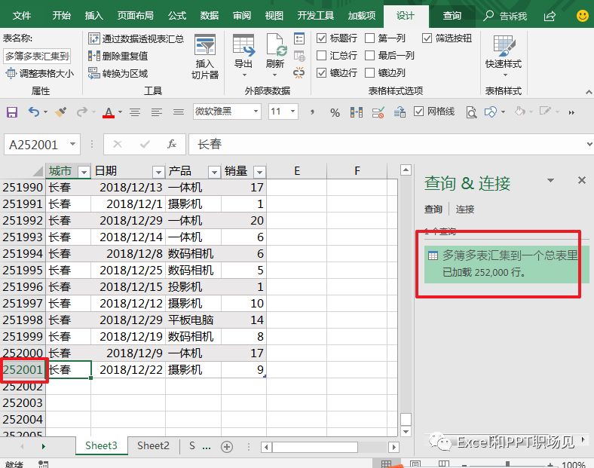Image resolution: width=594 pixels, height=468 pixels.
Task: Open print preview magnifier icon
Action: 471,112
